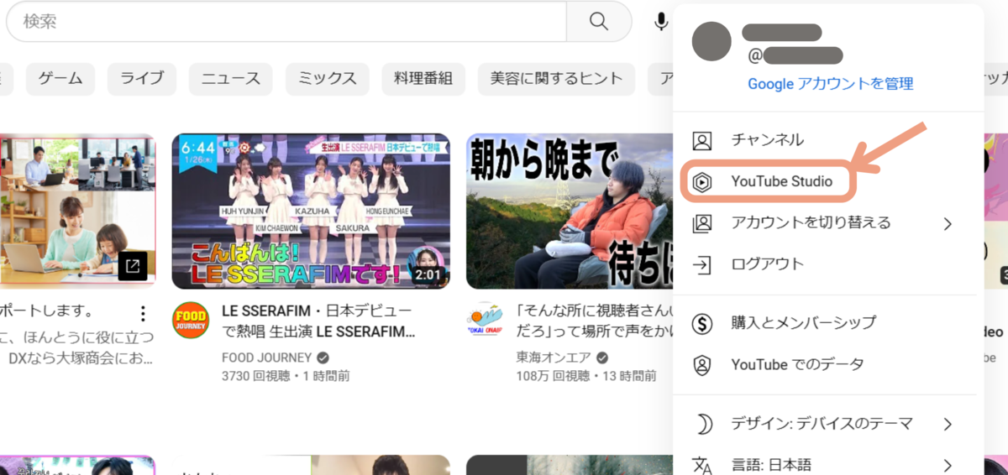Click the search magnifier button
Viewport: 1008px width, 475px height.
599,21
